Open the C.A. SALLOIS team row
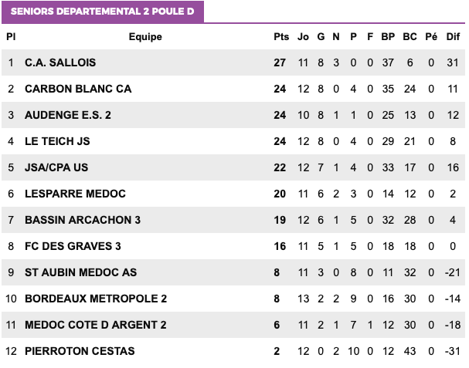This screenshot has height=368, width=469. point(233,62)
